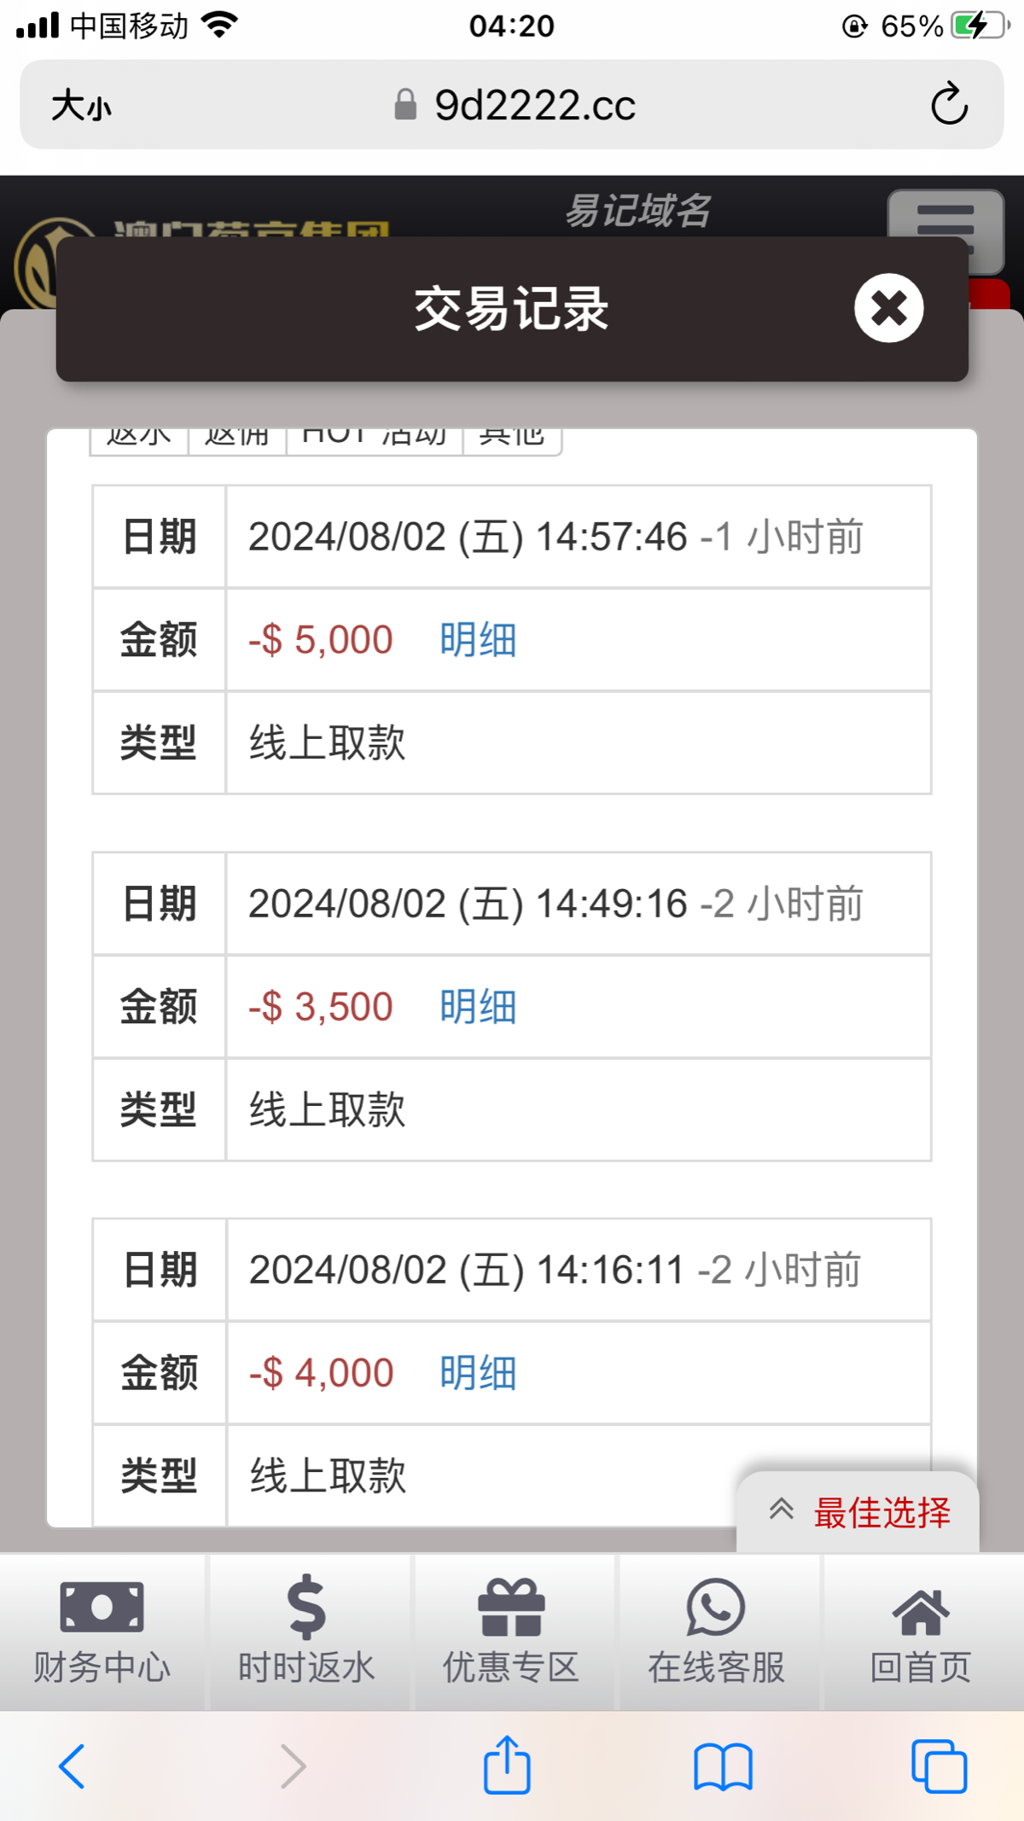
Task: Select the HOT 活动 tab
Action: (375, 439)
